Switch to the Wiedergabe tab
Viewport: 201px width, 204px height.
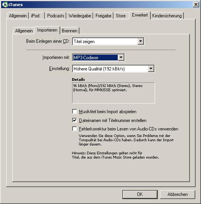click(80, 16)
